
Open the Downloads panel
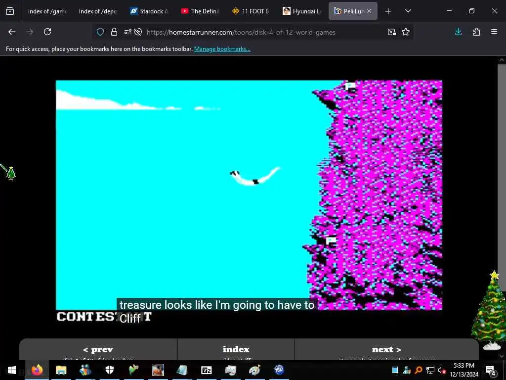458,32
